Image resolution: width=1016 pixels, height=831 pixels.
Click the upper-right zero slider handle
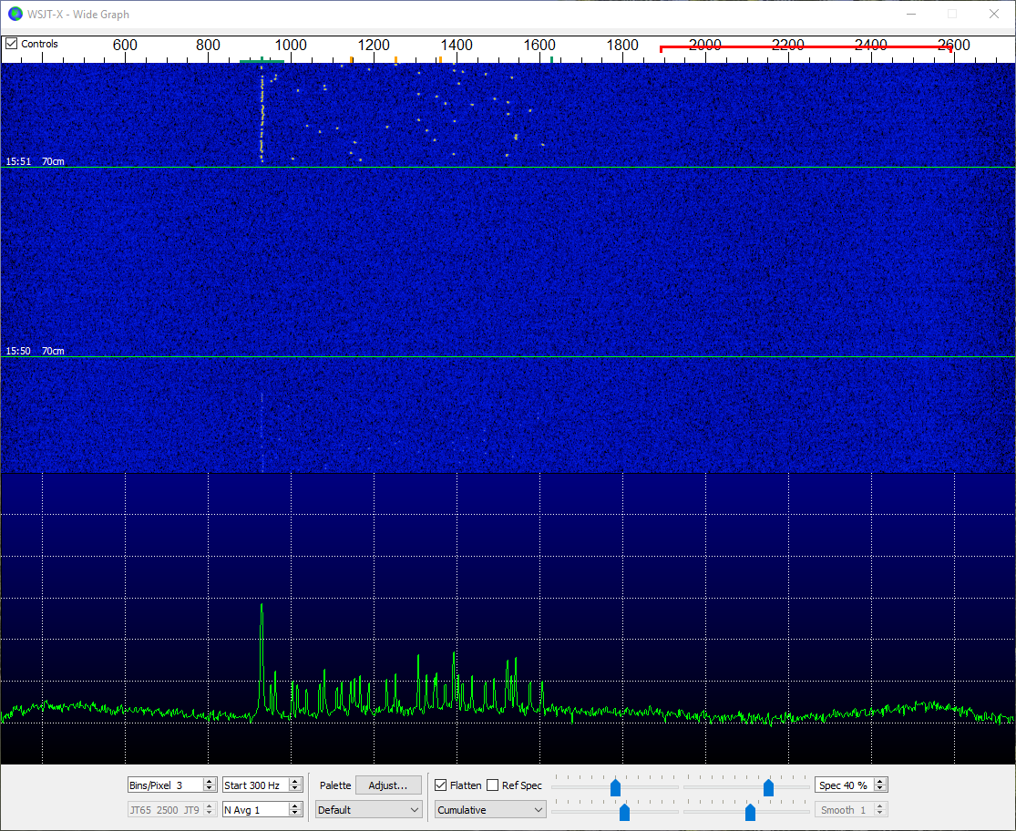pyautogui.click(x=768, y=787)
